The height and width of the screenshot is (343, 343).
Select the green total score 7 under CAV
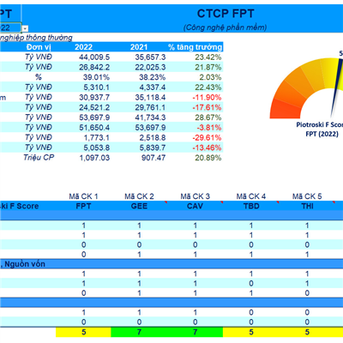[195, 332]
